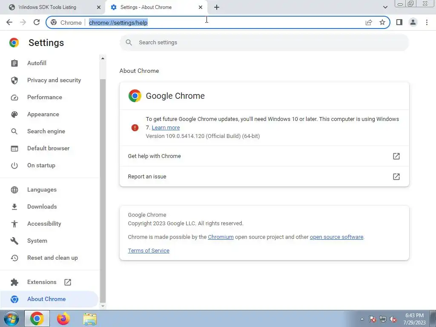Click the Accessibility person icon
This screenshot has width=436, height=327.
14,224
